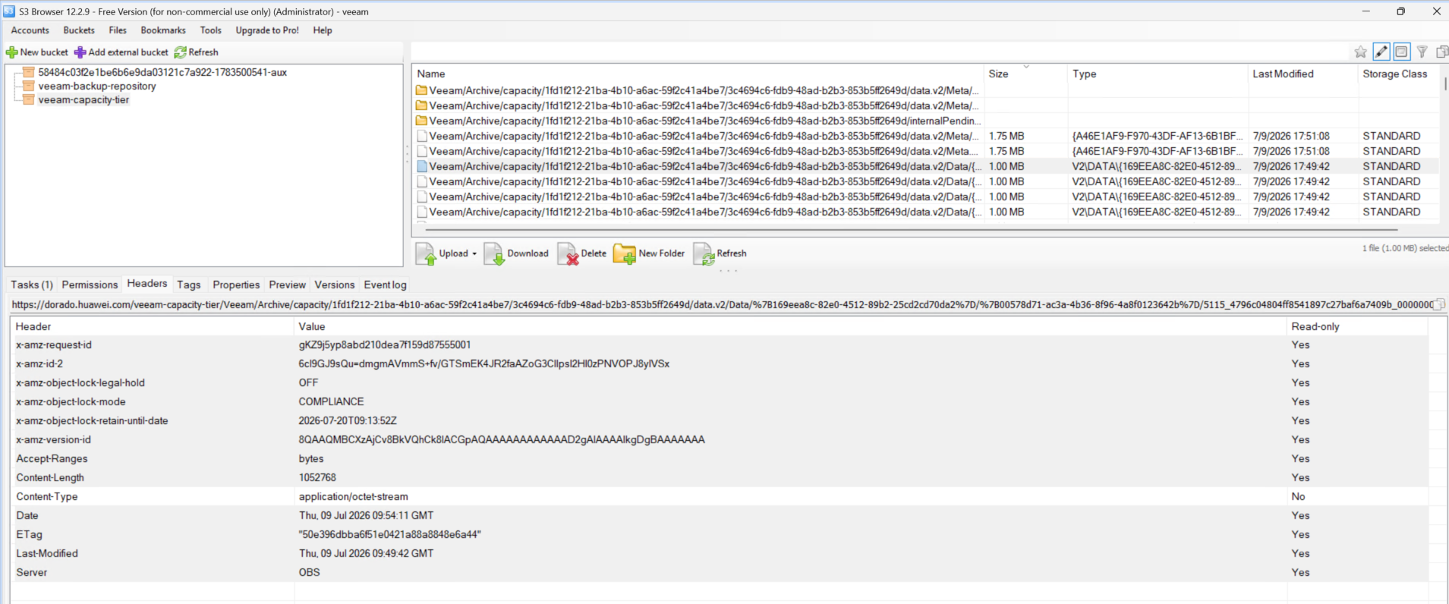Click the Content-Length value 1052768
The image size is (1449, 604).
coord(317,477)
